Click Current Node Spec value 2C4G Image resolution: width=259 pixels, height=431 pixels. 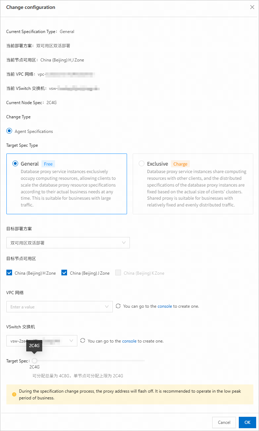click(51, 103)
